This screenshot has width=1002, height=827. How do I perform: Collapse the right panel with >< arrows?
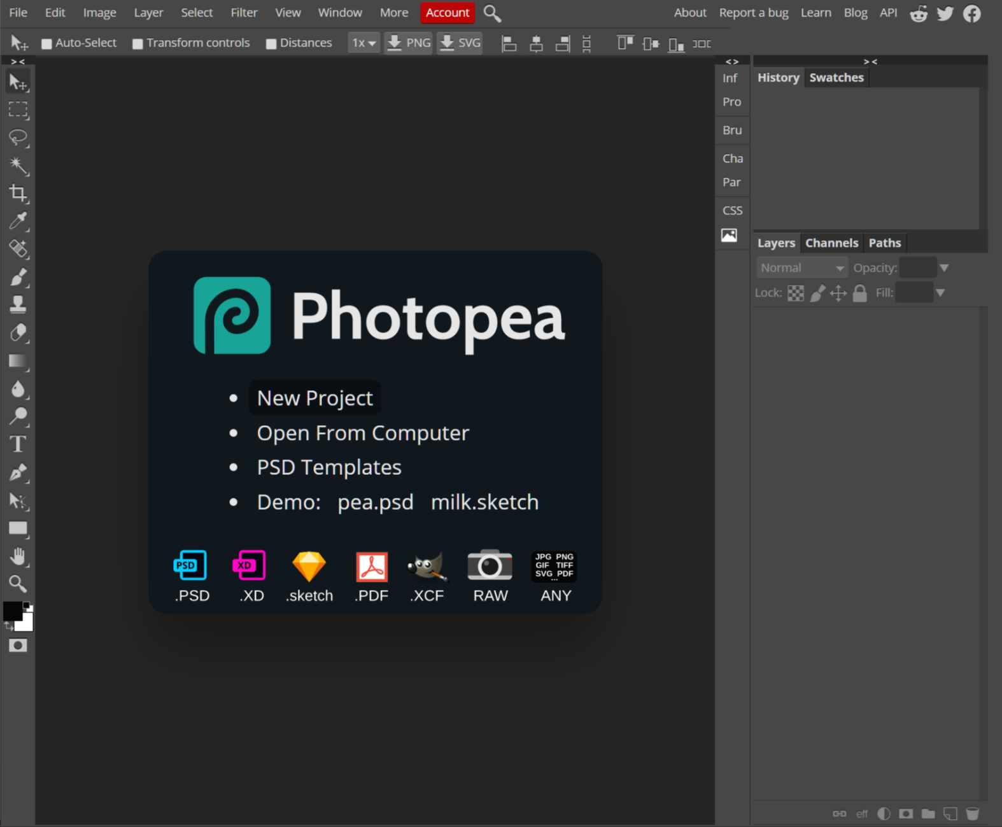coord(870,62)
